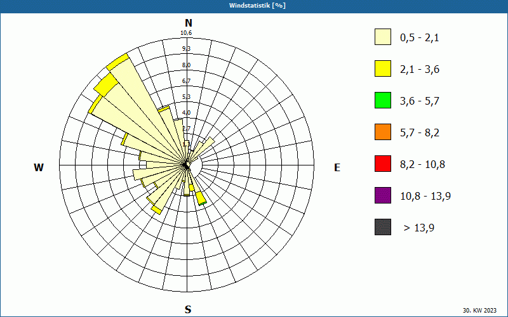Screen dimensions: 508x317
Task: Click the E compass label
Action: pos(337,167)
